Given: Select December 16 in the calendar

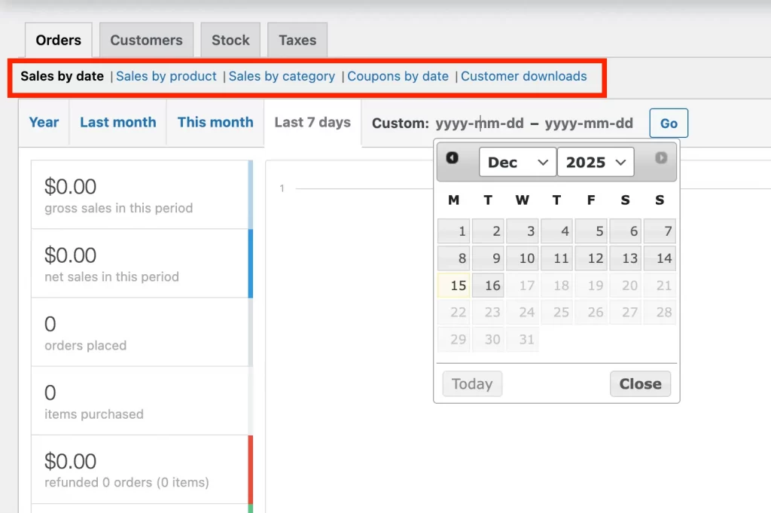Looking at the screenshot, I should click(x=488, y=286).
